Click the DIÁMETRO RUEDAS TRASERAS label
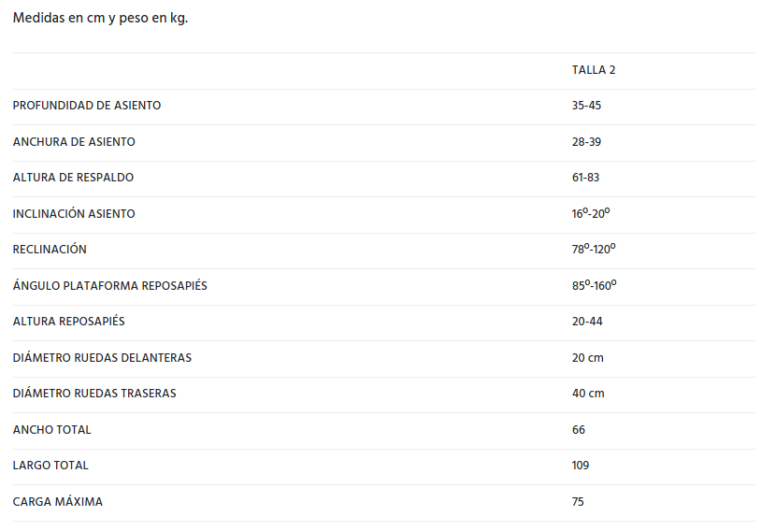The image size is (761, 531). coord(94,394)
